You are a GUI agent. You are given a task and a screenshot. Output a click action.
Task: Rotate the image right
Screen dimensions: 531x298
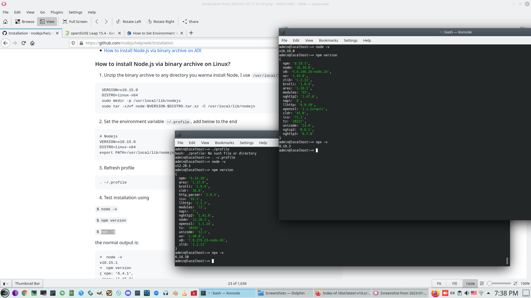(161, 22)
